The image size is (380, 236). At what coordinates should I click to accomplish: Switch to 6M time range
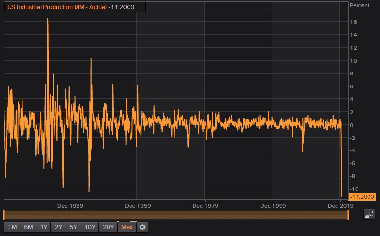tap(28, 227)
